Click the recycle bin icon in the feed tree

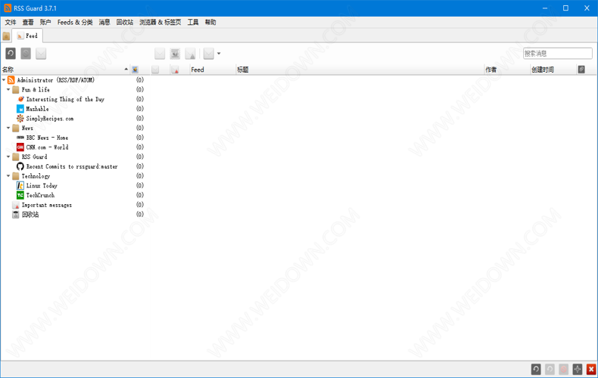(x=16, y=215)
